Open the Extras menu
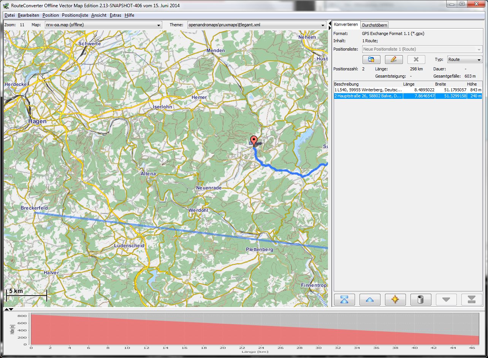 [x=115, y=15]
